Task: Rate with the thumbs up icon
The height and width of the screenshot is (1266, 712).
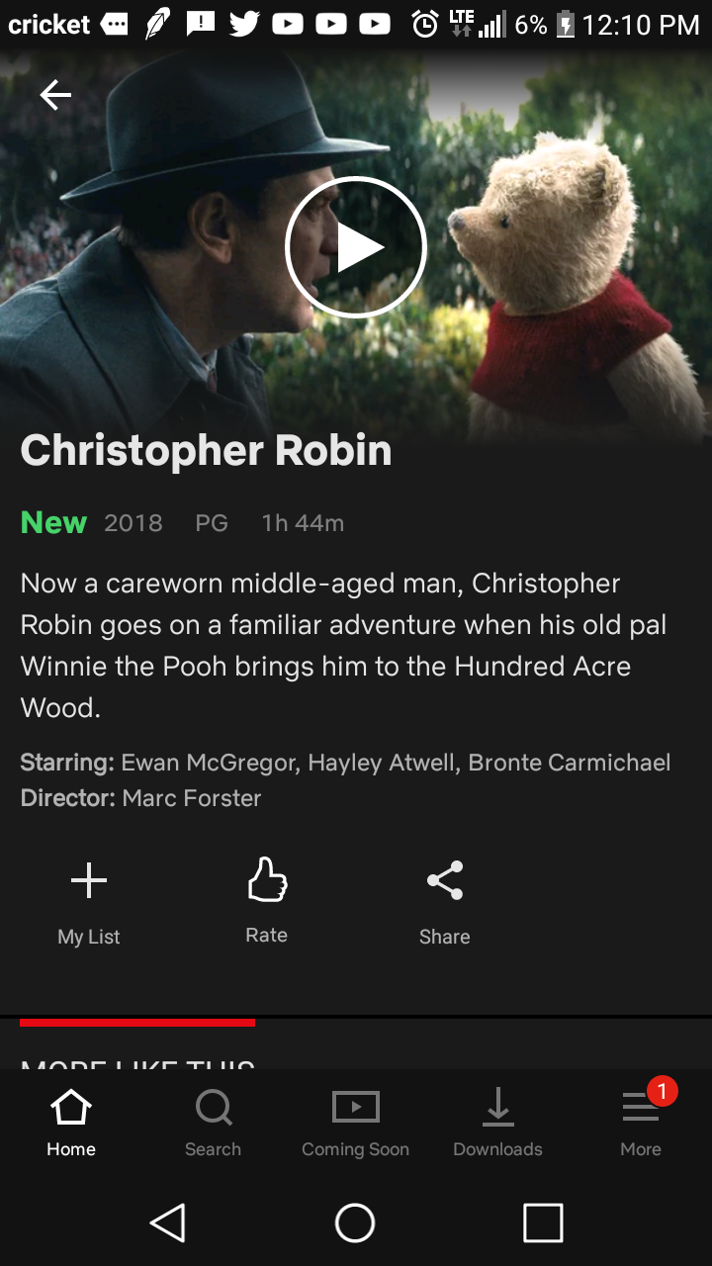Action: point(267,901)
